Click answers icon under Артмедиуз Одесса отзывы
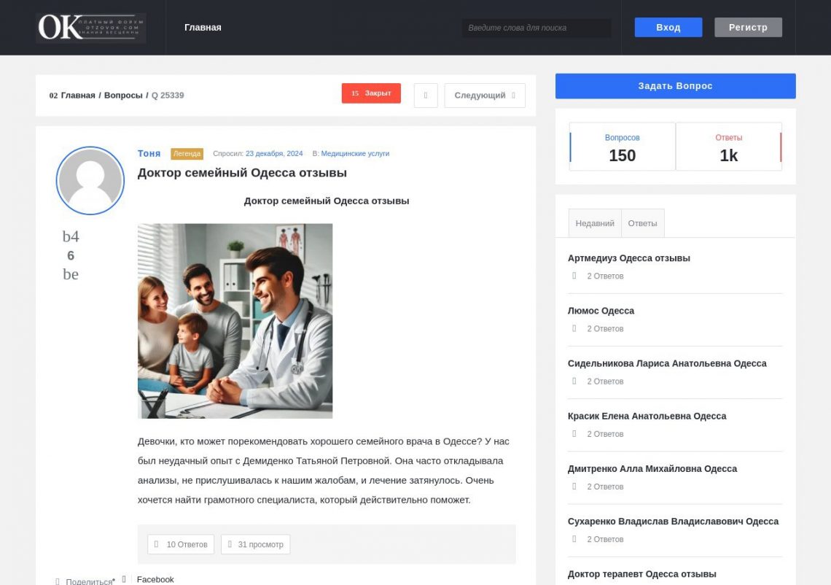 click(574, 276)
